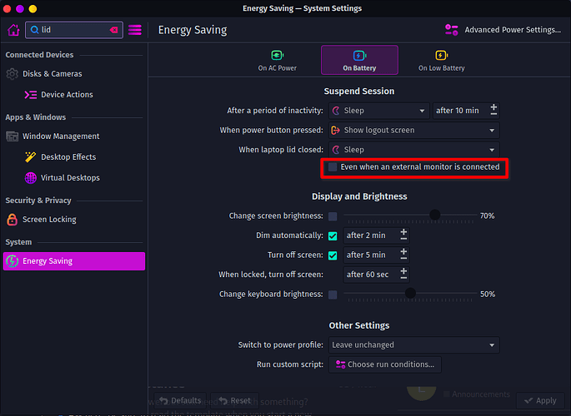Open Device Actions settings
The width and height of the screenshot is (571, 416).
(x=67, y=95)
